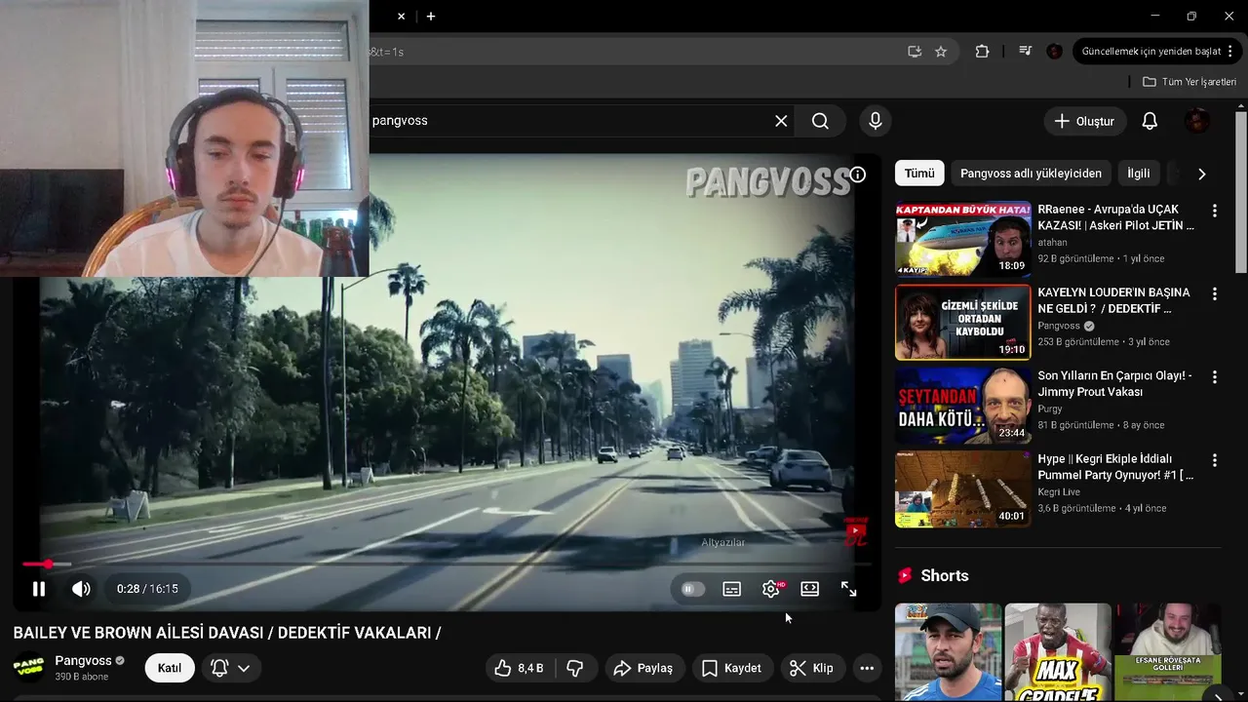Click the Shorts section heading

[x=945, y=575]
